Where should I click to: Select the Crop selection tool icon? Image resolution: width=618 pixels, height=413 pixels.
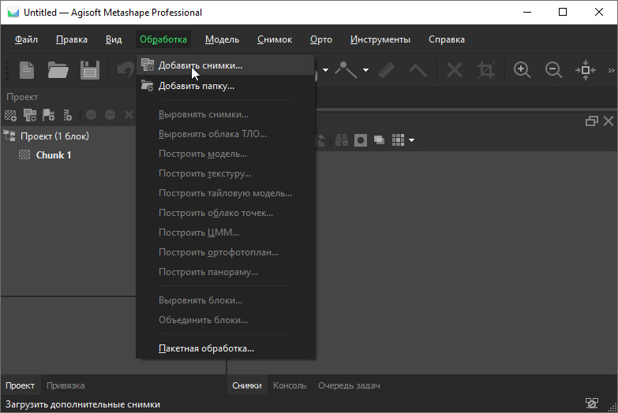pyautogui.click(x=485, y=69)
